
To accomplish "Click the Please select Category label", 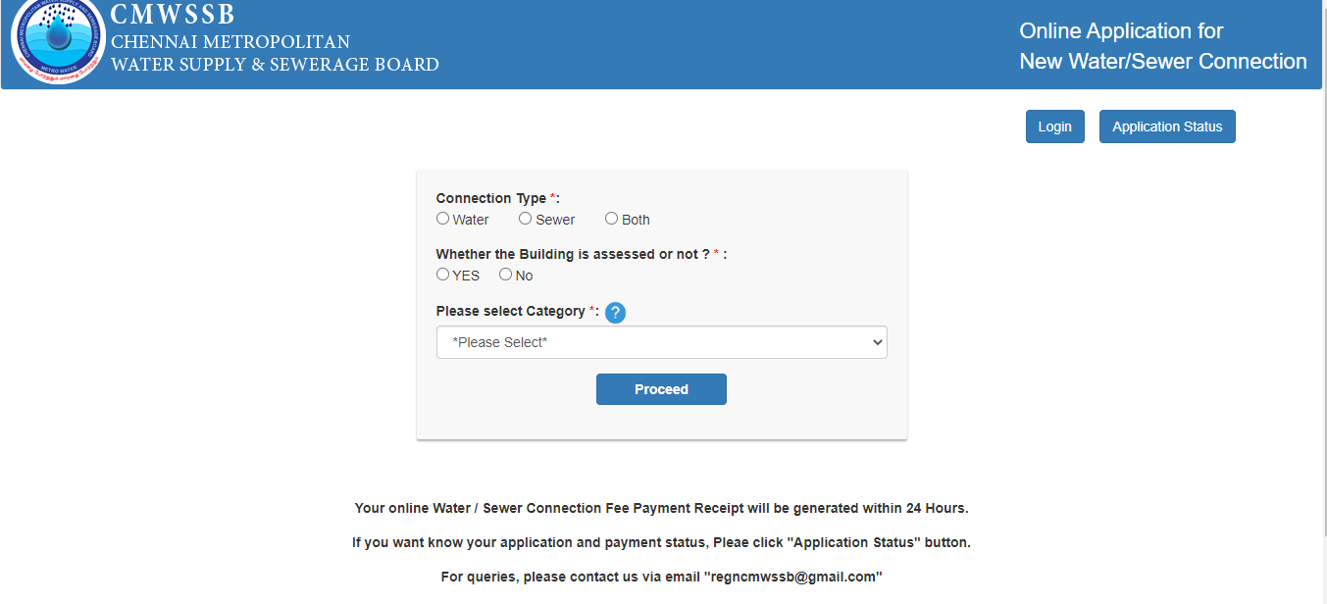I will [518, 311].
